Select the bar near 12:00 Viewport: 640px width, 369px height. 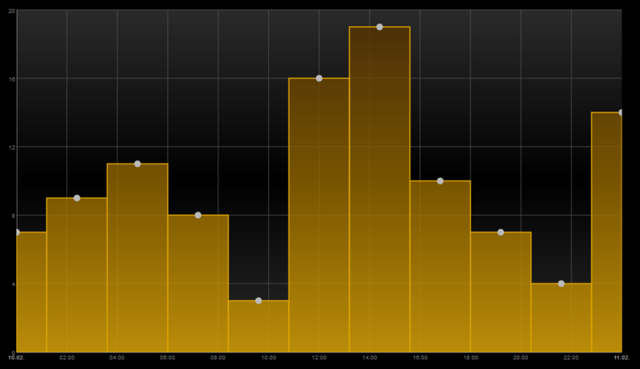[x=319, y=215]
